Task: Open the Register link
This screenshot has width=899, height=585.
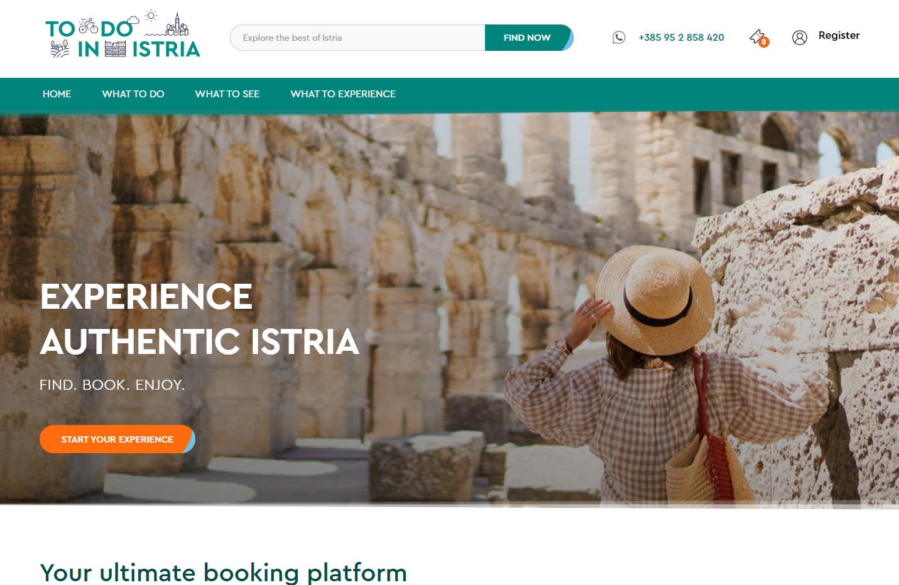Action: pos(839,36)
